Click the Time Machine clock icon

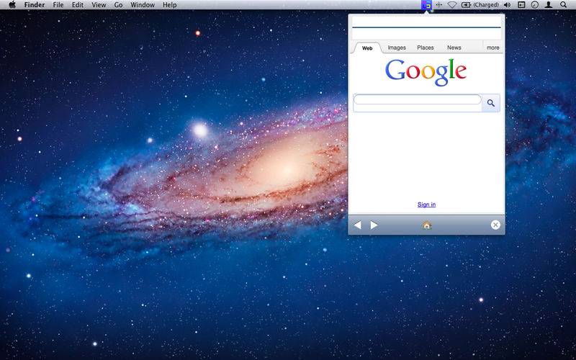[x=535, y=5]
